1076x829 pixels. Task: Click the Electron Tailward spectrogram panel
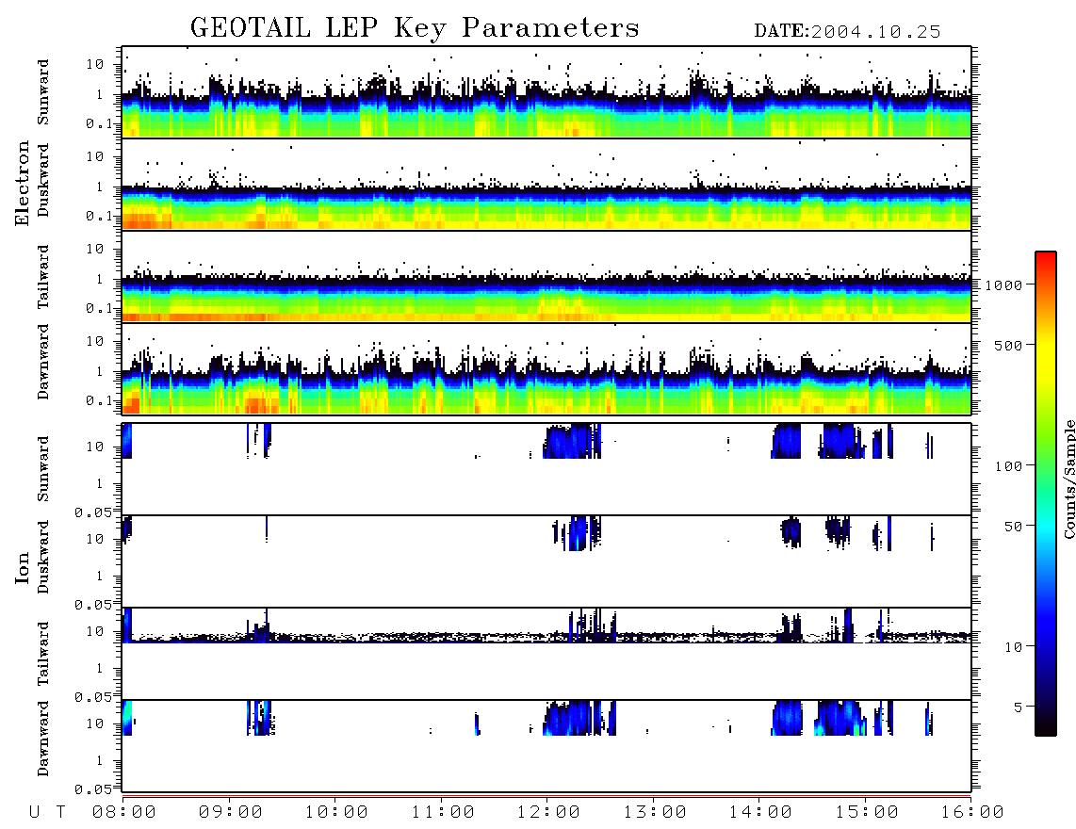point(546,277)
